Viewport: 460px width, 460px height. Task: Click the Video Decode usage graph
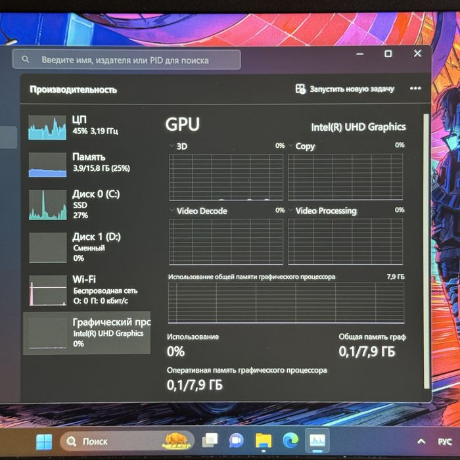point(226,241)
